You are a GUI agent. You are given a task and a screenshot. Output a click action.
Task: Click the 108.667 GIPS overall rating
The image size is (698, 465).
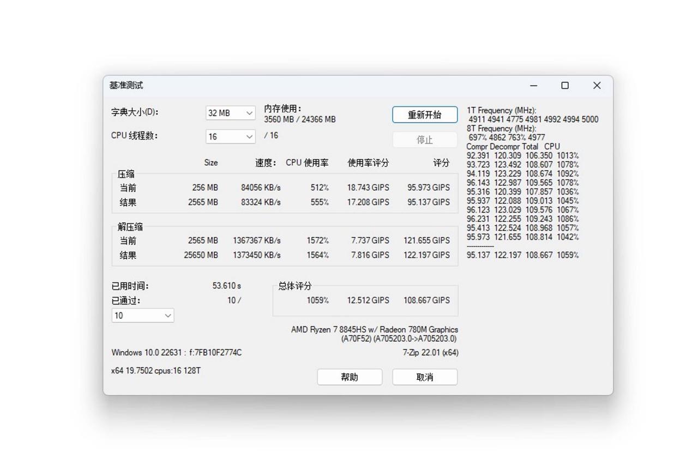click(x=426, y=300)
